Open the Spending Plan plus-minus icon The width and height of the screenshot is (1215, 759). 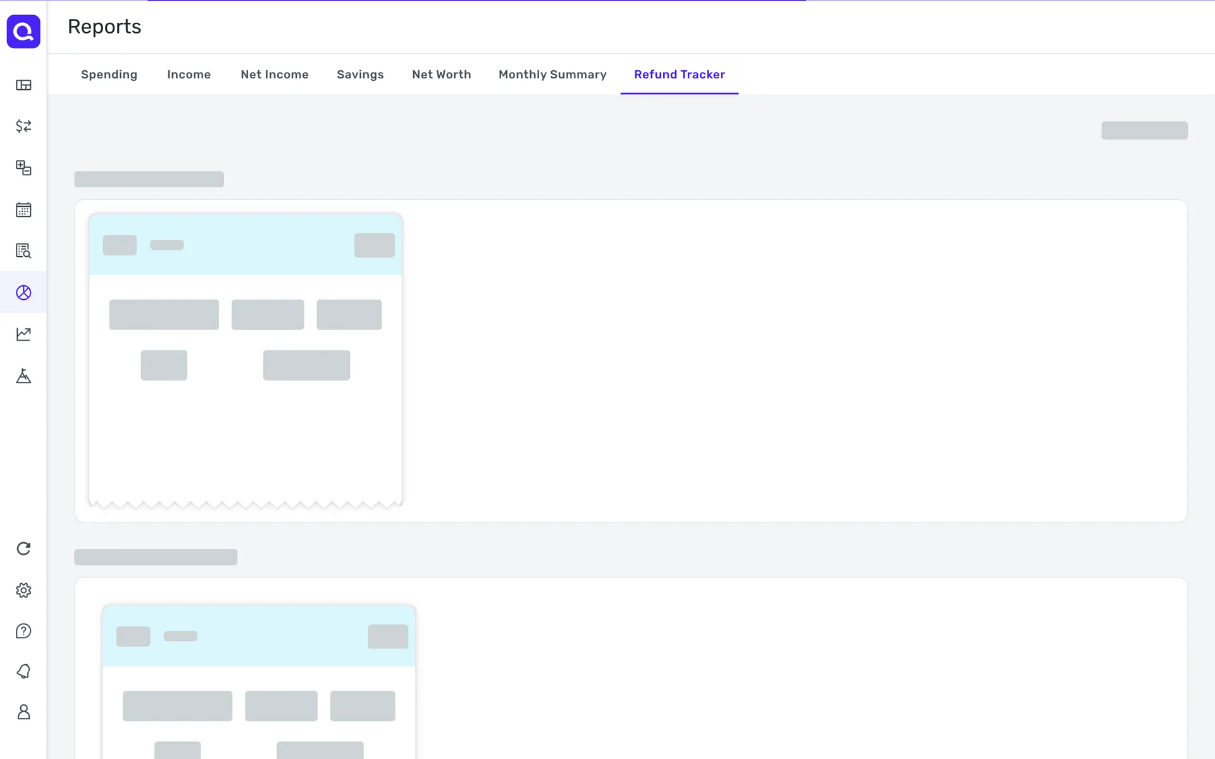click(23, 168)
